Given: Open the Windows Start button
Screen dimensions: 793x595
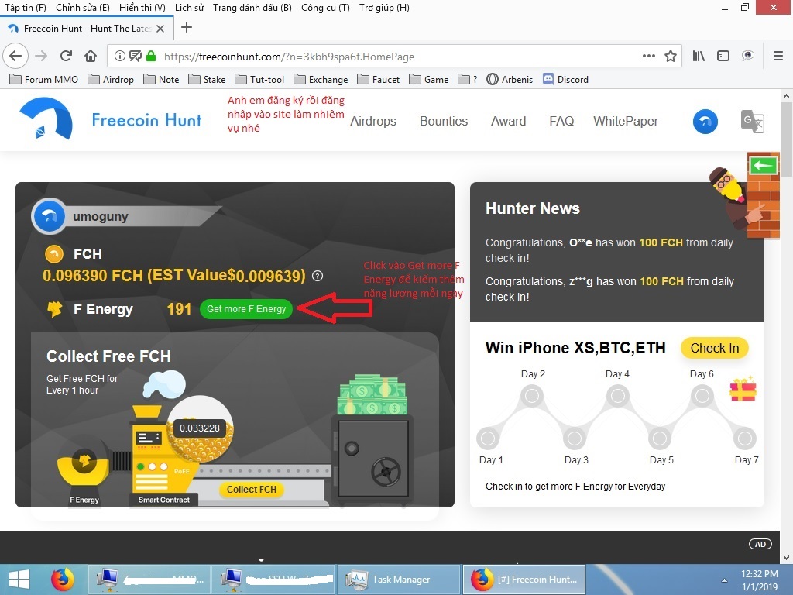Looking at the screenshot, I should [19, 580].
